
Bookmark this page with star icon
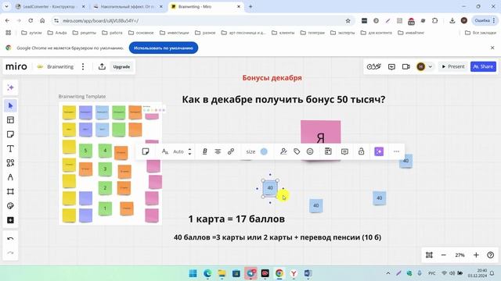[348, 21]
